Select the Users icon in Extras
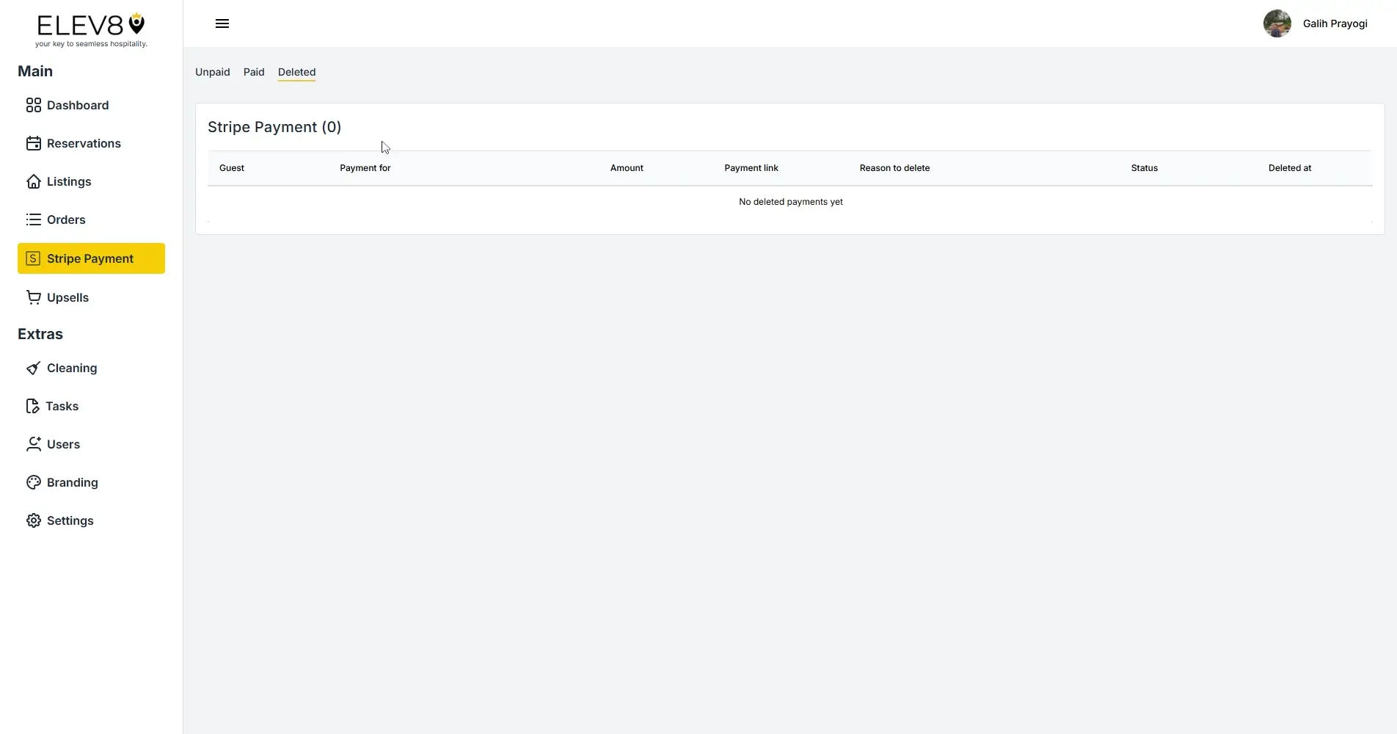 pos(34,444)
